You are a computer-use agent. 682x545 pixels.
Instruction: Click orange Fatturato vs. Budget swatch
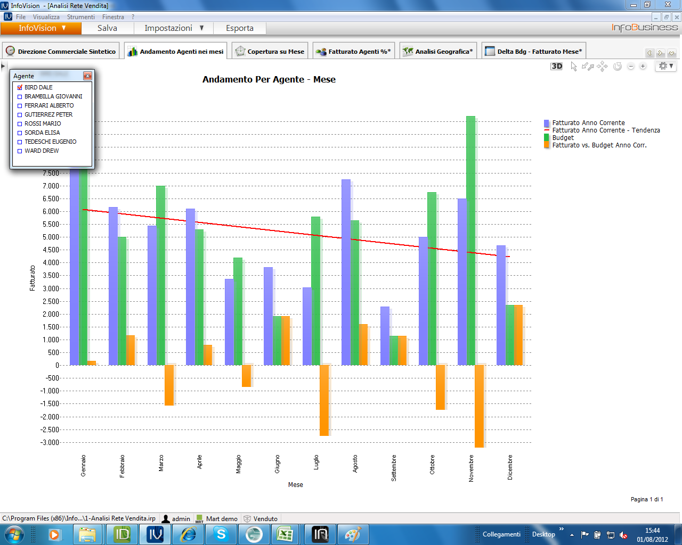coord(547,145)
